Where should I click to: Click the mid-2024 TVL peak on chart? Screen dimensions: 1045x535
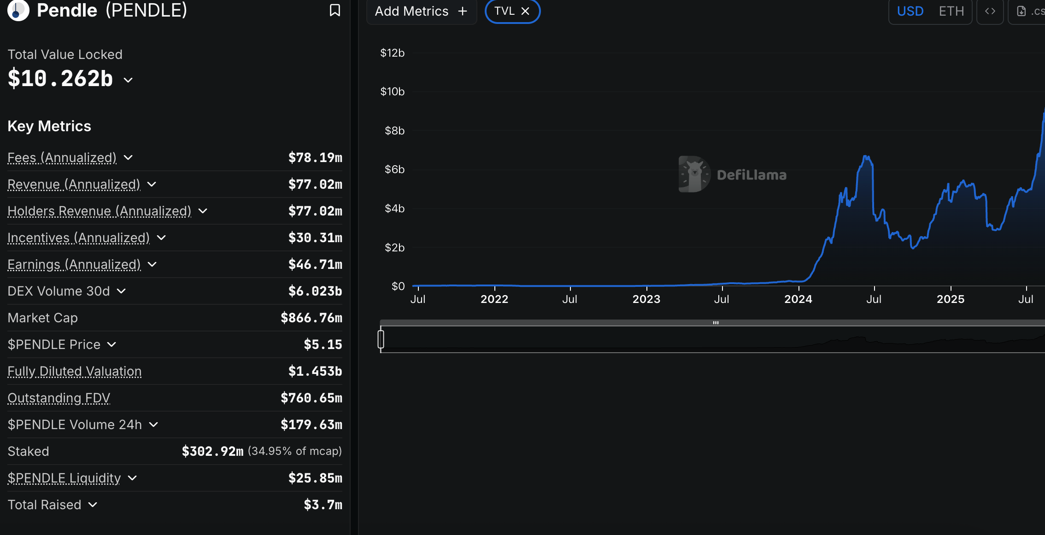867,158
